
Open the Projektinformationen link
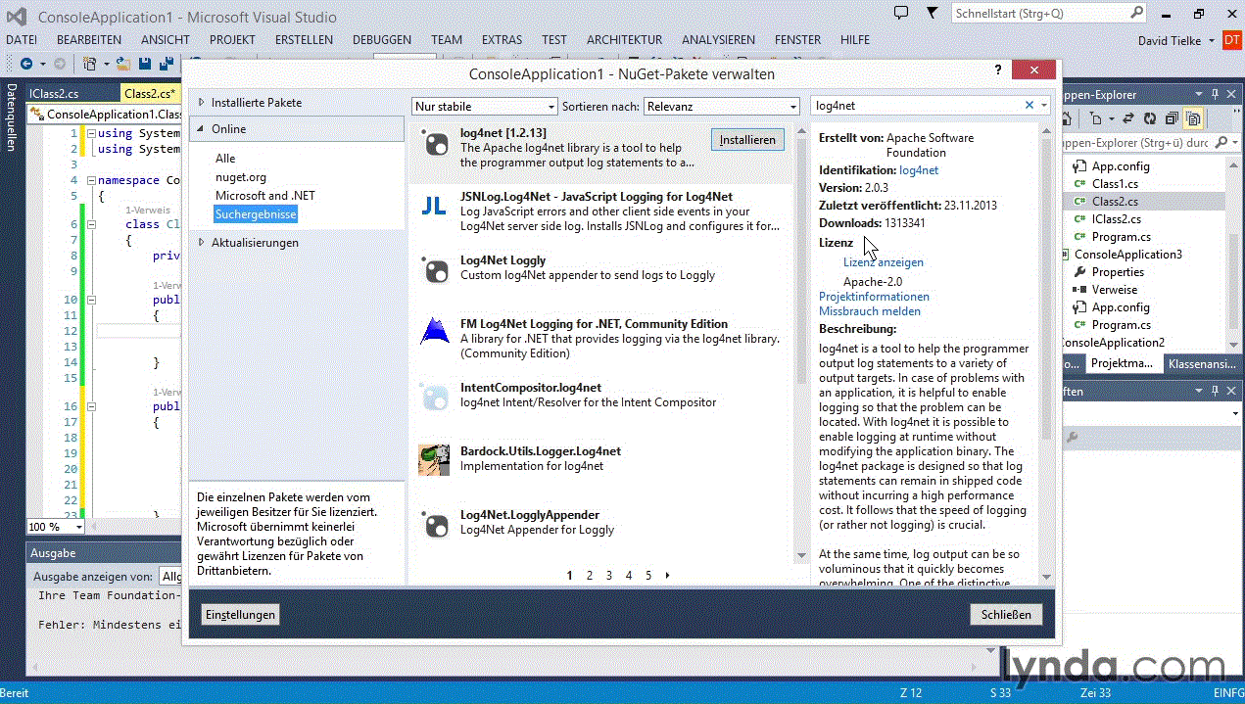coord(874,297)
